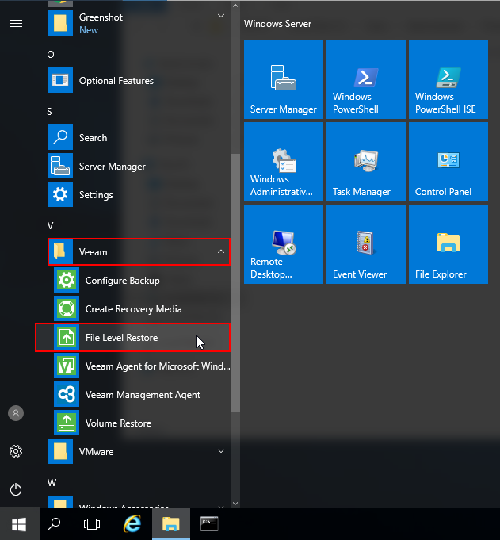Screen dimensions: 500x540
Task: Open the Task Manager tile
Action: (x=365, y=162)
